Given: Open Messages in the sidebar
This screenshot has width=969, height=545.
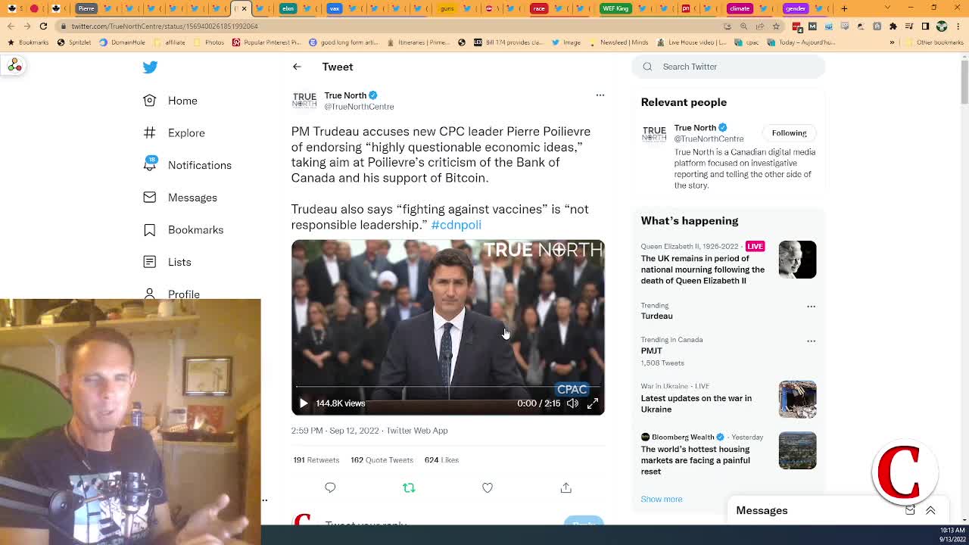Looking at the screenshot, I should 180,198.
